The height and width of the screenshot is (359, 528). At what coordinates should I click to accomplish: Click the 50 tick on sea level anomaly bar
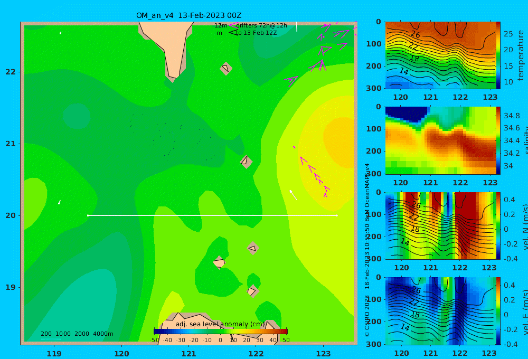286,340
